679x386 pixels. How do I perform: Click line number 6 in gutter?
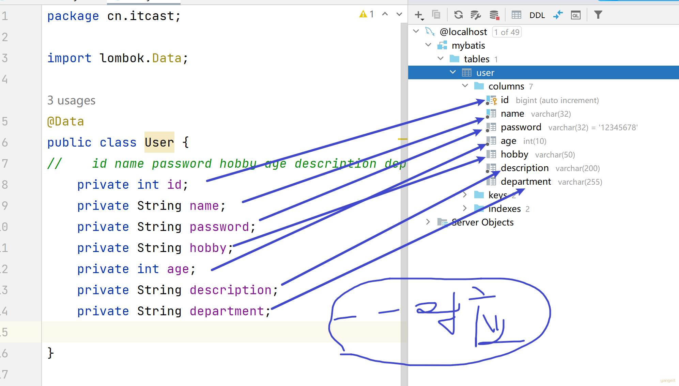coord(5,142)
